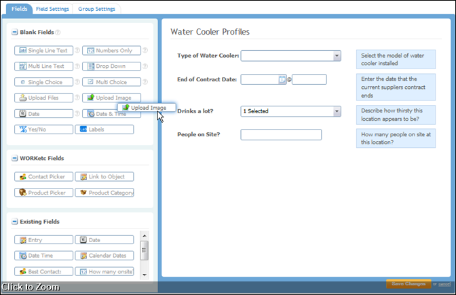Screen dimensions: 456x295
Task: Select the Multi Choice field type
Action: coord(112,82)
